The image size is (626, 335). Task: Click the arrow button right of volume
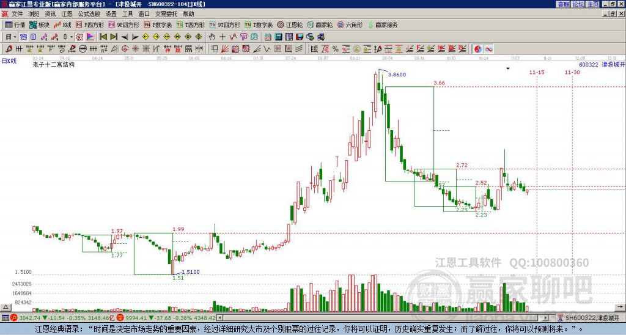pyautogui.click(x=620, y=307)
